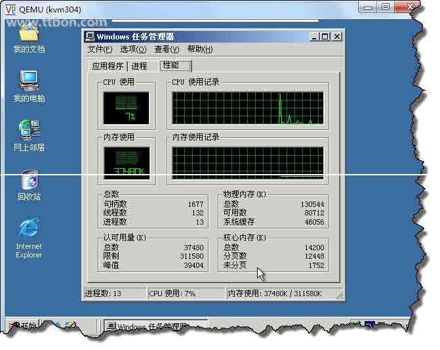Click the 内存使用 37480K meter
Image resolution: width=440 pixels, height=350 pixels.
pyautogui.click(x=127, y=163)
